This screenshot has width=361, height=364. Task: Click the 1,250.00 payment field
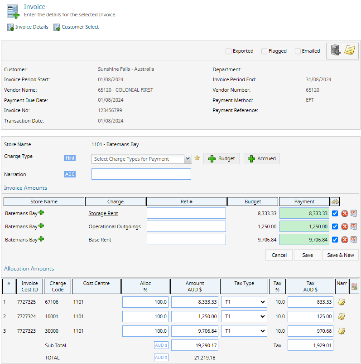click(304, 226)
